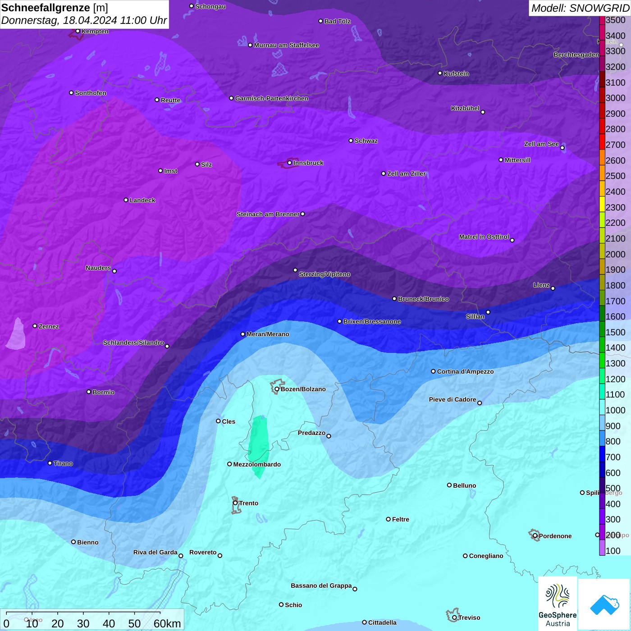Click the 1900 olive legend swatch

click(x=602, y=267)
